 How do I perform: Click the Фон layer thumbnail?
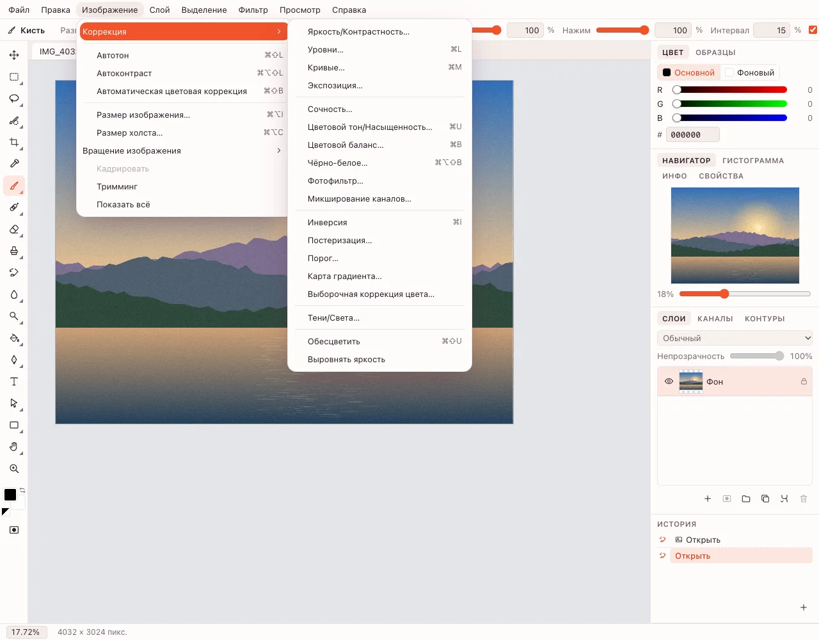(691, 381)
